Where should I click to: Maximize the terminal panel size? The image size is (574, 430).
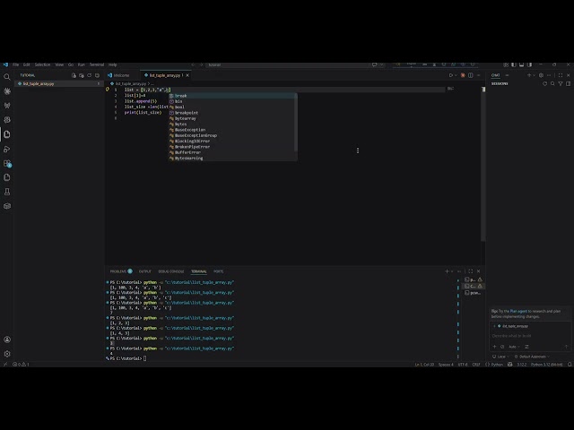[x=471, y=271]
